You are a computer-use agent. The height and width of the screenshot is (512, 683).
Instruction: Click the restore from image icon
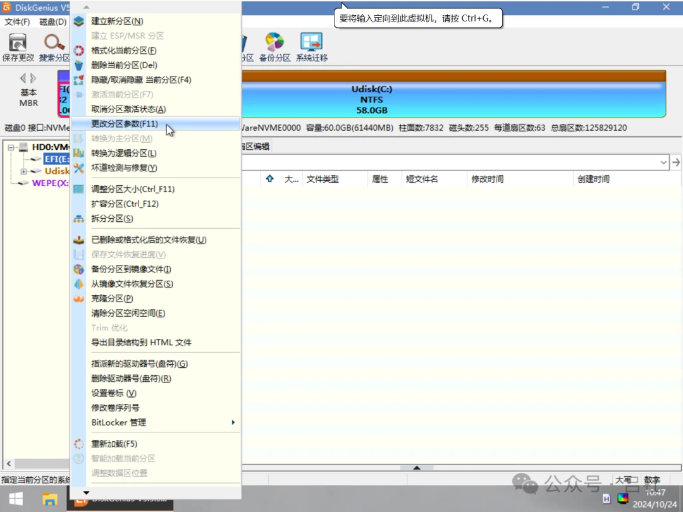(79, 284)
